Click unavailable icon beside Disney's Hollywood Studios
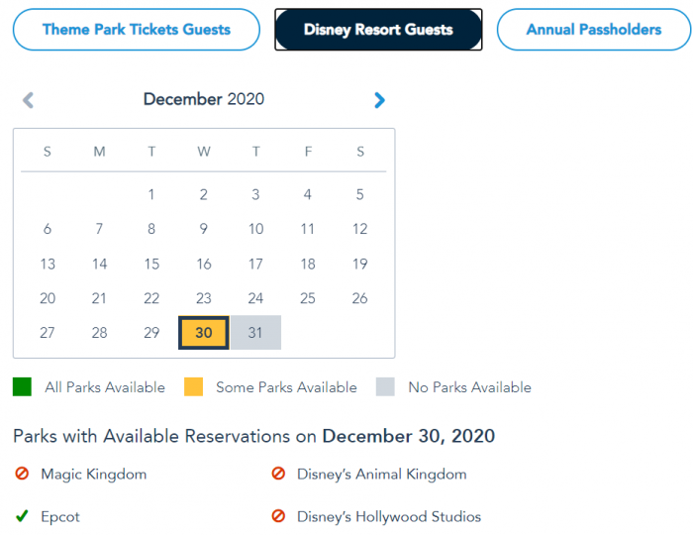The height and width of the screenshot is (535, 693). click(x=278, y=516)
